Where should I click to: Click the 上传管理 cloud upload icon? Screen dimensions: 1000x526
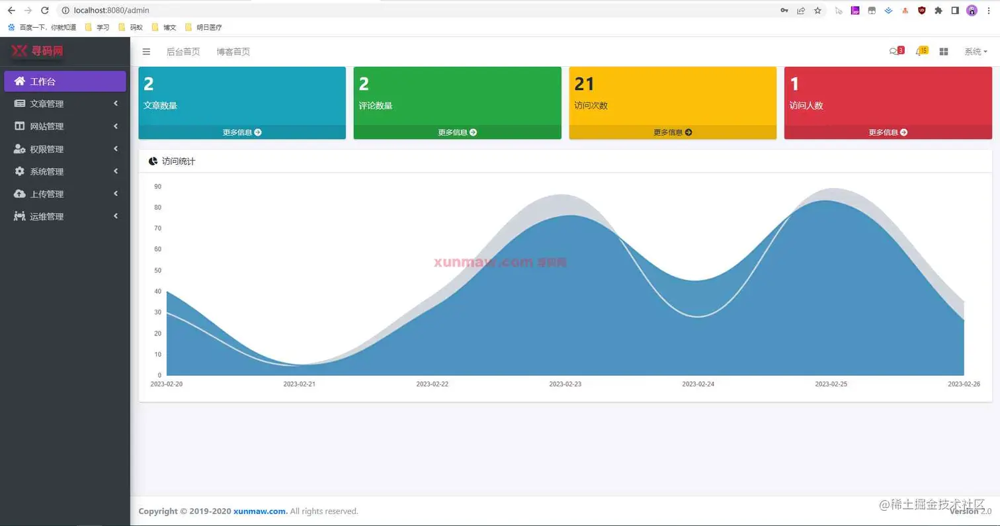pos(20,194)
